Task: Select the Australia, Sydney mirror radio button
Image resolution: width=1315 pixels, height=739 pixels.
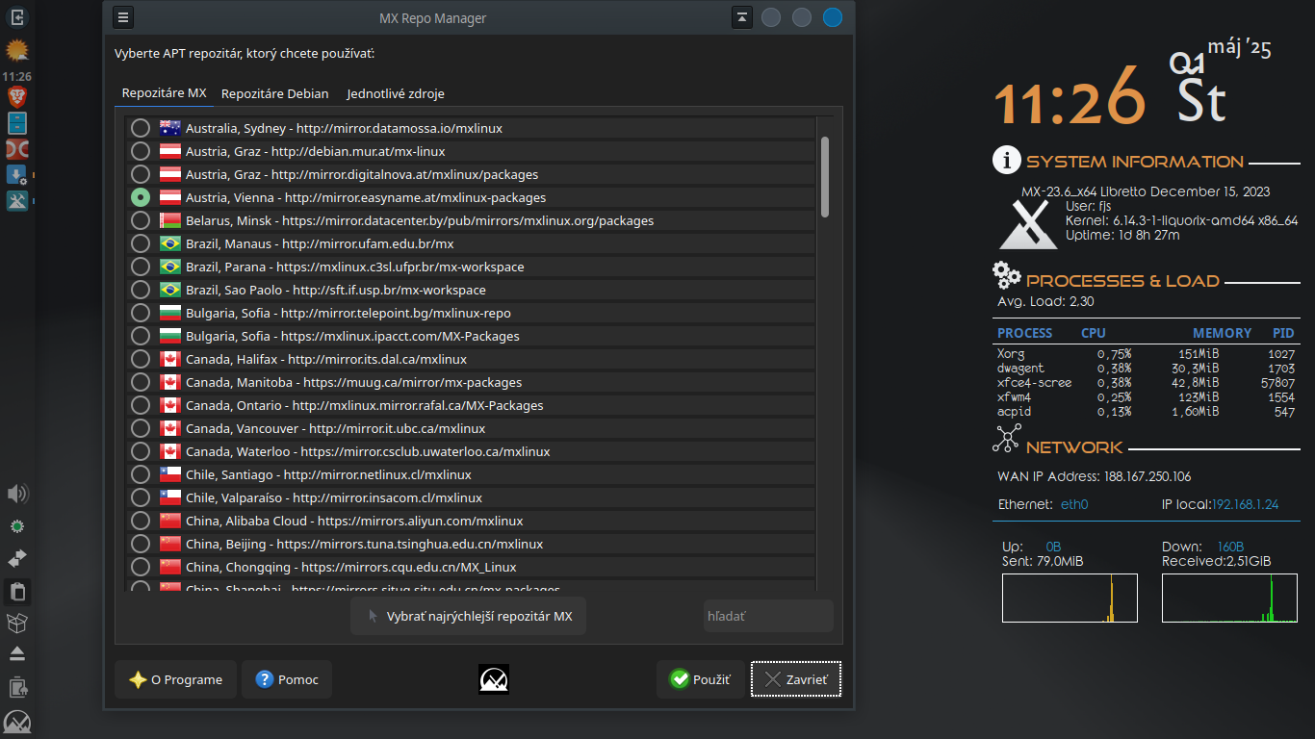Action: 141,128
